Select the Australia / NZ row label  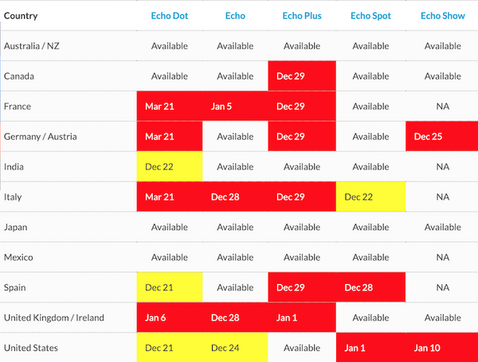pyautogui.click(x=31, y=46)
